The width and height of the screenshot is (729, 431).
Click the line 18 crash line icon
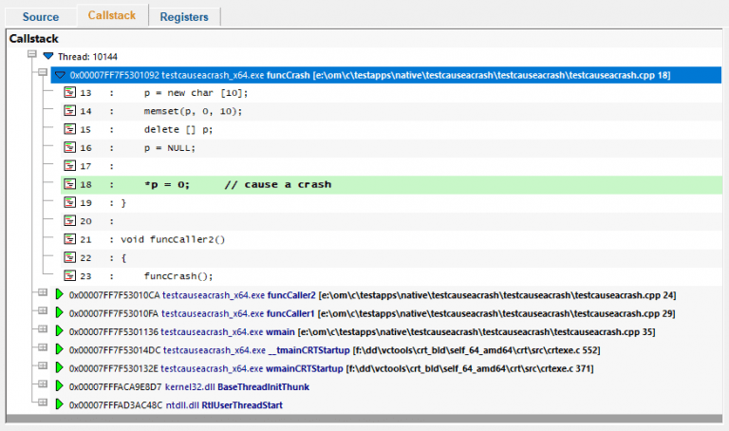(x=70, y=184)
